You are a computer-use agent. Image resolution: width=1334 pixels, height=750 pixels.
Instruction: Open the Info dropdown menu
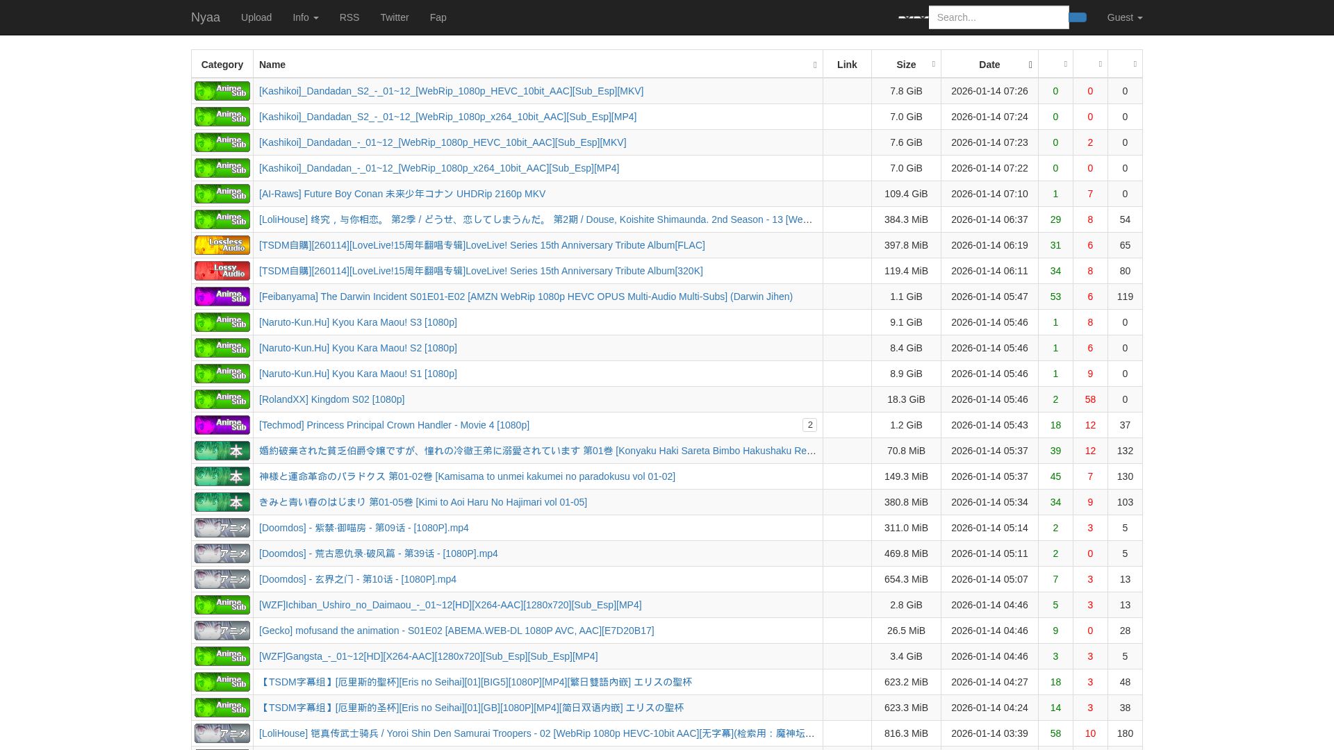click(305, 17)
